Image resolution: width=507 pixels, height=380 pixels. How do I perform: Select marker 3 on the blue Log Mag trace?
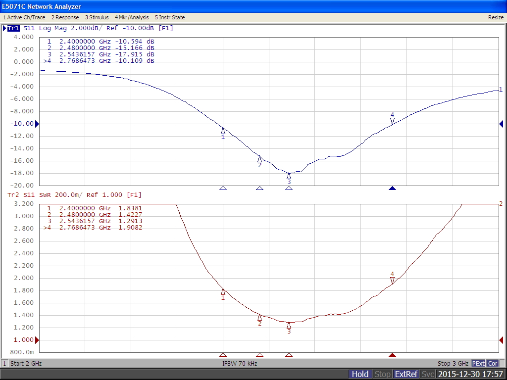289,176
